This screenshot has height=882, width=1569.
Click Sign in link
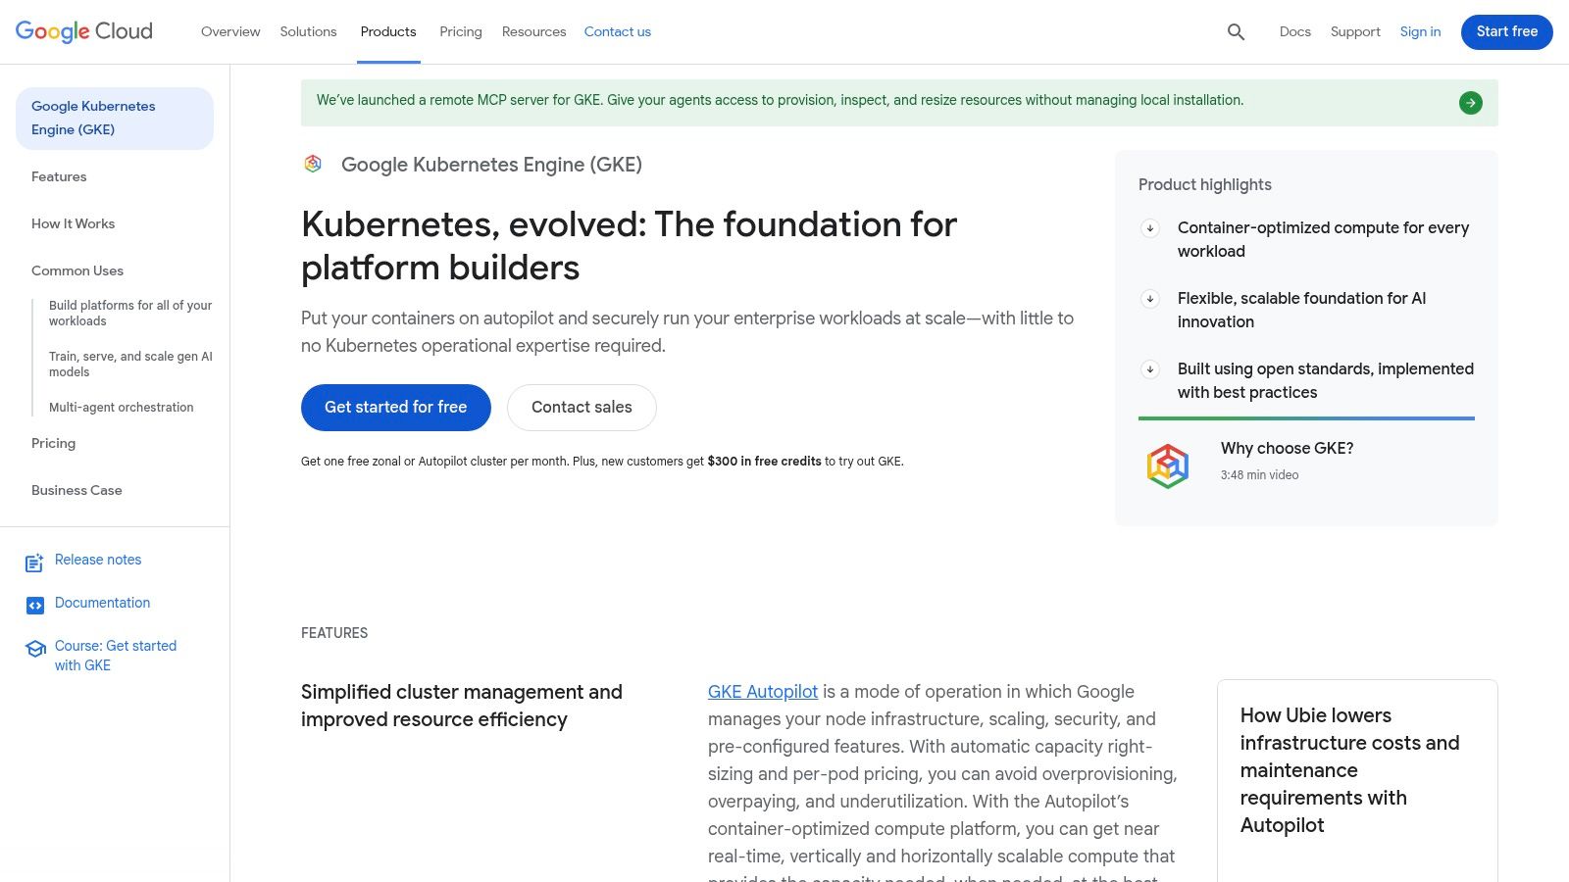(x=1420, y=31)
